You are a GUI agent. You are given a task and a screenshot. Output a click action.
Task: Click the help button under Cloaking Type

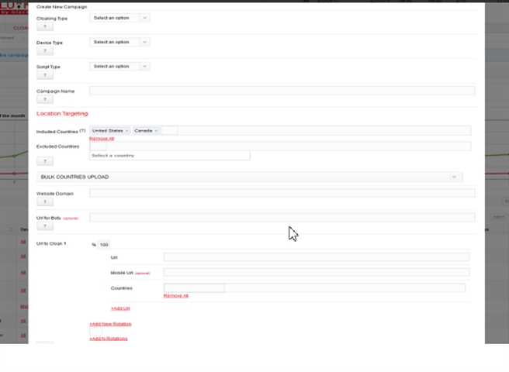click(45, 26)
